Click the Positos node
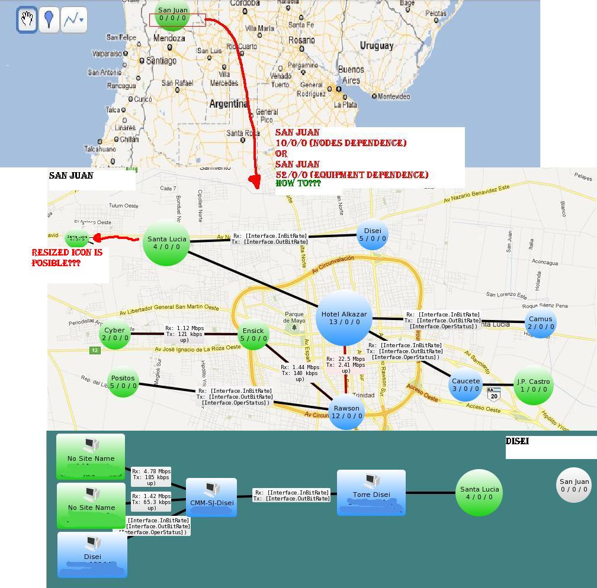The image size is (597, 588). (x=123, y=382)
